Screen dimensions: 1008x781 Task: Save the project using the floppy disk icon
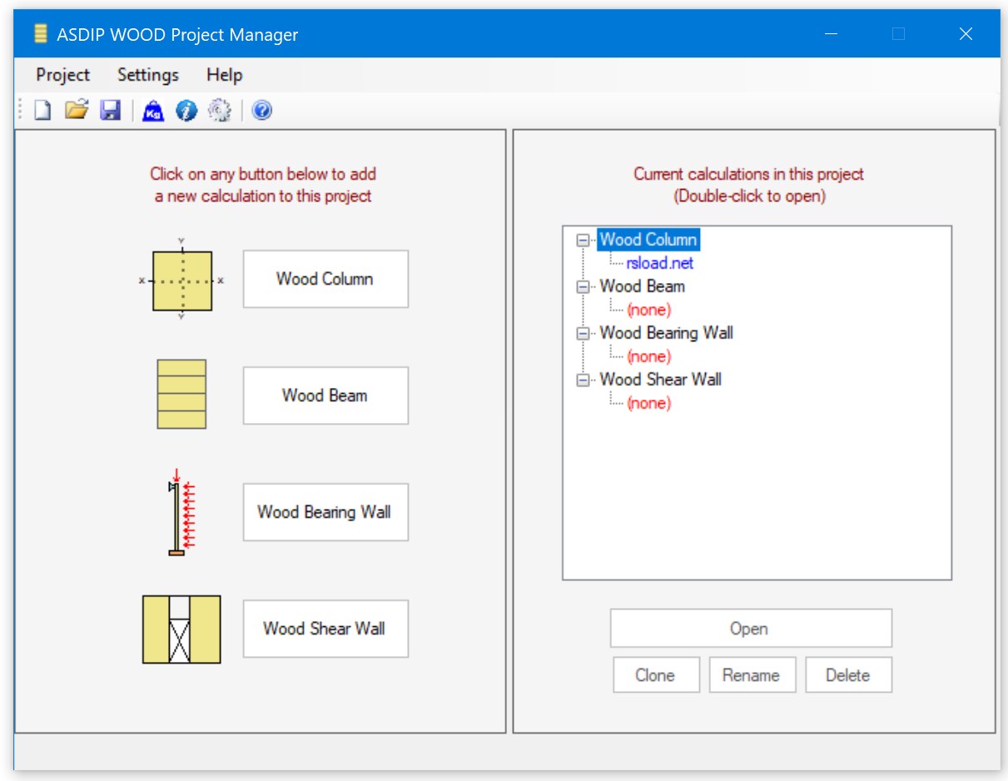(111, 110)
